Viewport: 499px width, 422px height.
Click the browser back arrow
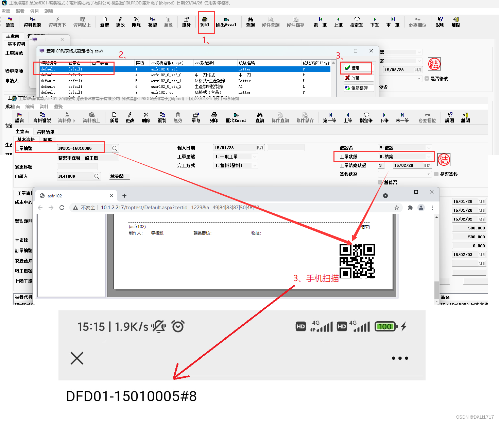pyautogui.click(x=40, y=208)
